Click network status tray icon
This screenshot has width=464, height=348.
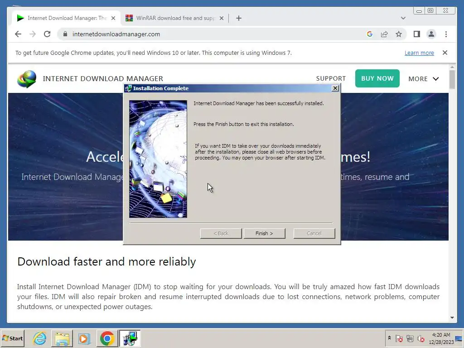(410, 338)
